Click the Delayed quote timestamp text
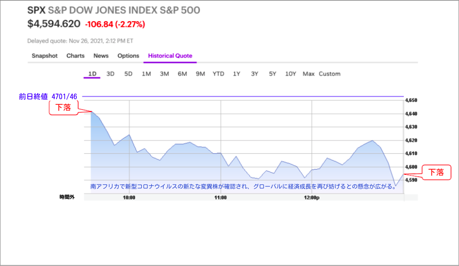 (80, 41)
